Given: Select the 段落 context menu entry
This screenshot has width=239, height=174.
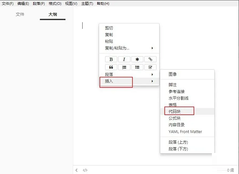Looking at the screenshot, I should coord(129,74).
